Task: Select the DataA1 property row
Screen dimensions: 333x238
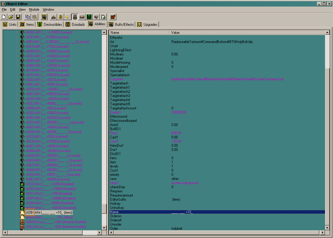Action: point(217,112)
